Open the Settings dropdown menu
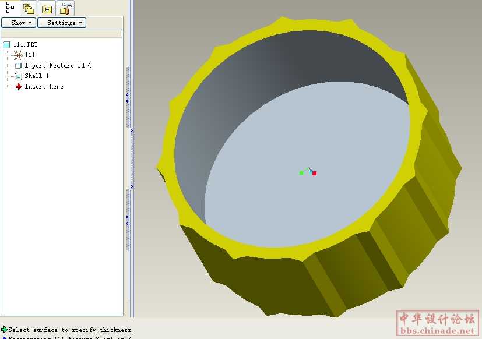This screenshot has height=339, width=482. [62, 23]
